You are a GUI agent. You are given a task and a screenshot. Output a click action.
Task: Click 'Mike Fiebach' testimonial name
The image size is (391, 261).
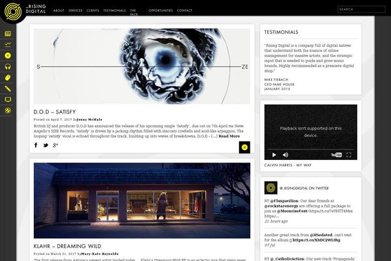click(x=276, y=80)
